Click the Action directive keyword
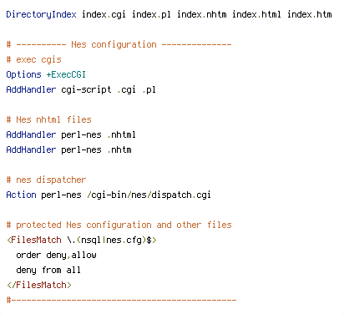Screen dimensions: 344x314 point(21,195)
